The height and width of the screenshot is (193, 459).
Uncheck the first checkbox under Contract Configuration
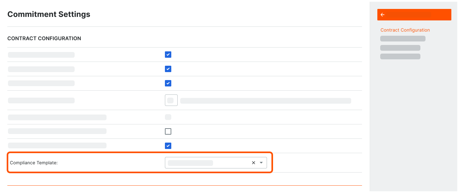(x=168, y=55)
